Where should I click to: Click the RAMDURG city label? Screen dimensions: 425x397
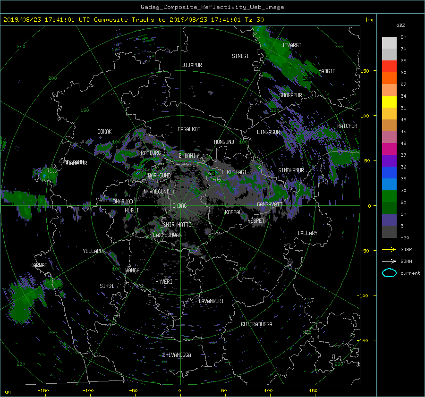click(x=151, y=153)
